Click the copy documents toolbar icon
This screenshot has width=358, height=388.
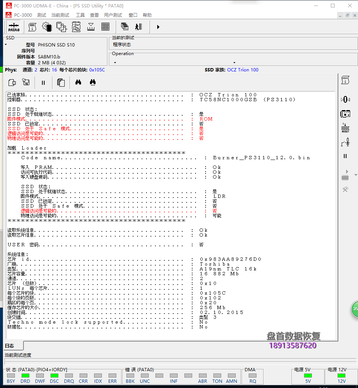[x=61, y=27]
